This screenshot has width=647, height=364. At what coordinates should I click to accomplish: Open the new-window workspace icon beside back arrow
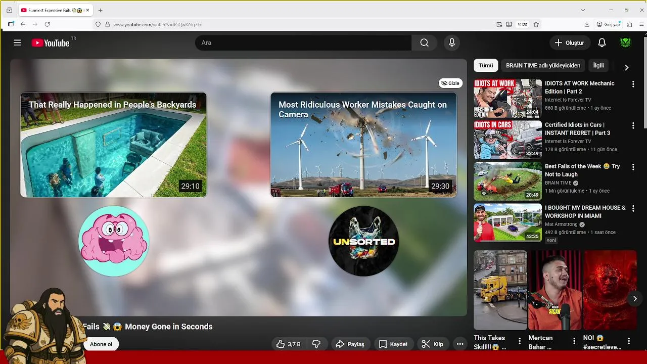11,24
